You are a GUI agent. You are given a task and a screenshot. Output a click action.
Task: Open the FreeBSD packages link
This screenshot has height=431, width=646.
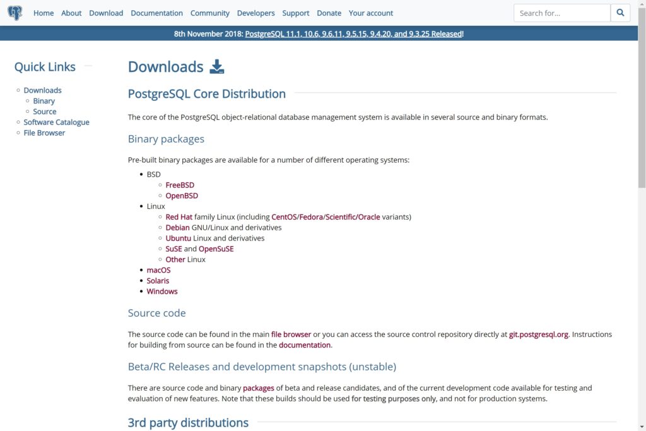pyautogui.click(x=180, y=185)
